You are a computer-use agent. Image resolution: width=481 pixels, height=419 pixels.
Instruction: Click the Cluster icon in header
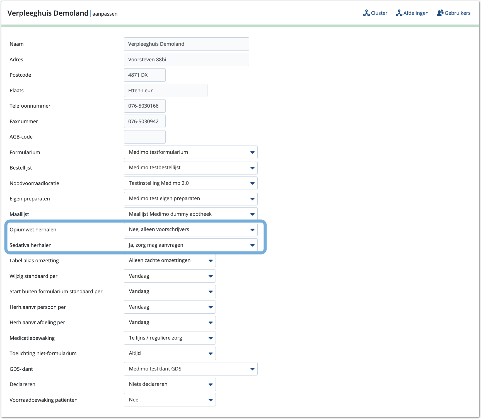366,13
